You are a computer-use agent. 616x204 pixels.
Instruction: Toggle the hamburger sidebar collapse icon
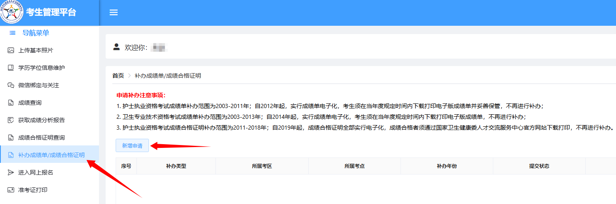point(114,12)
